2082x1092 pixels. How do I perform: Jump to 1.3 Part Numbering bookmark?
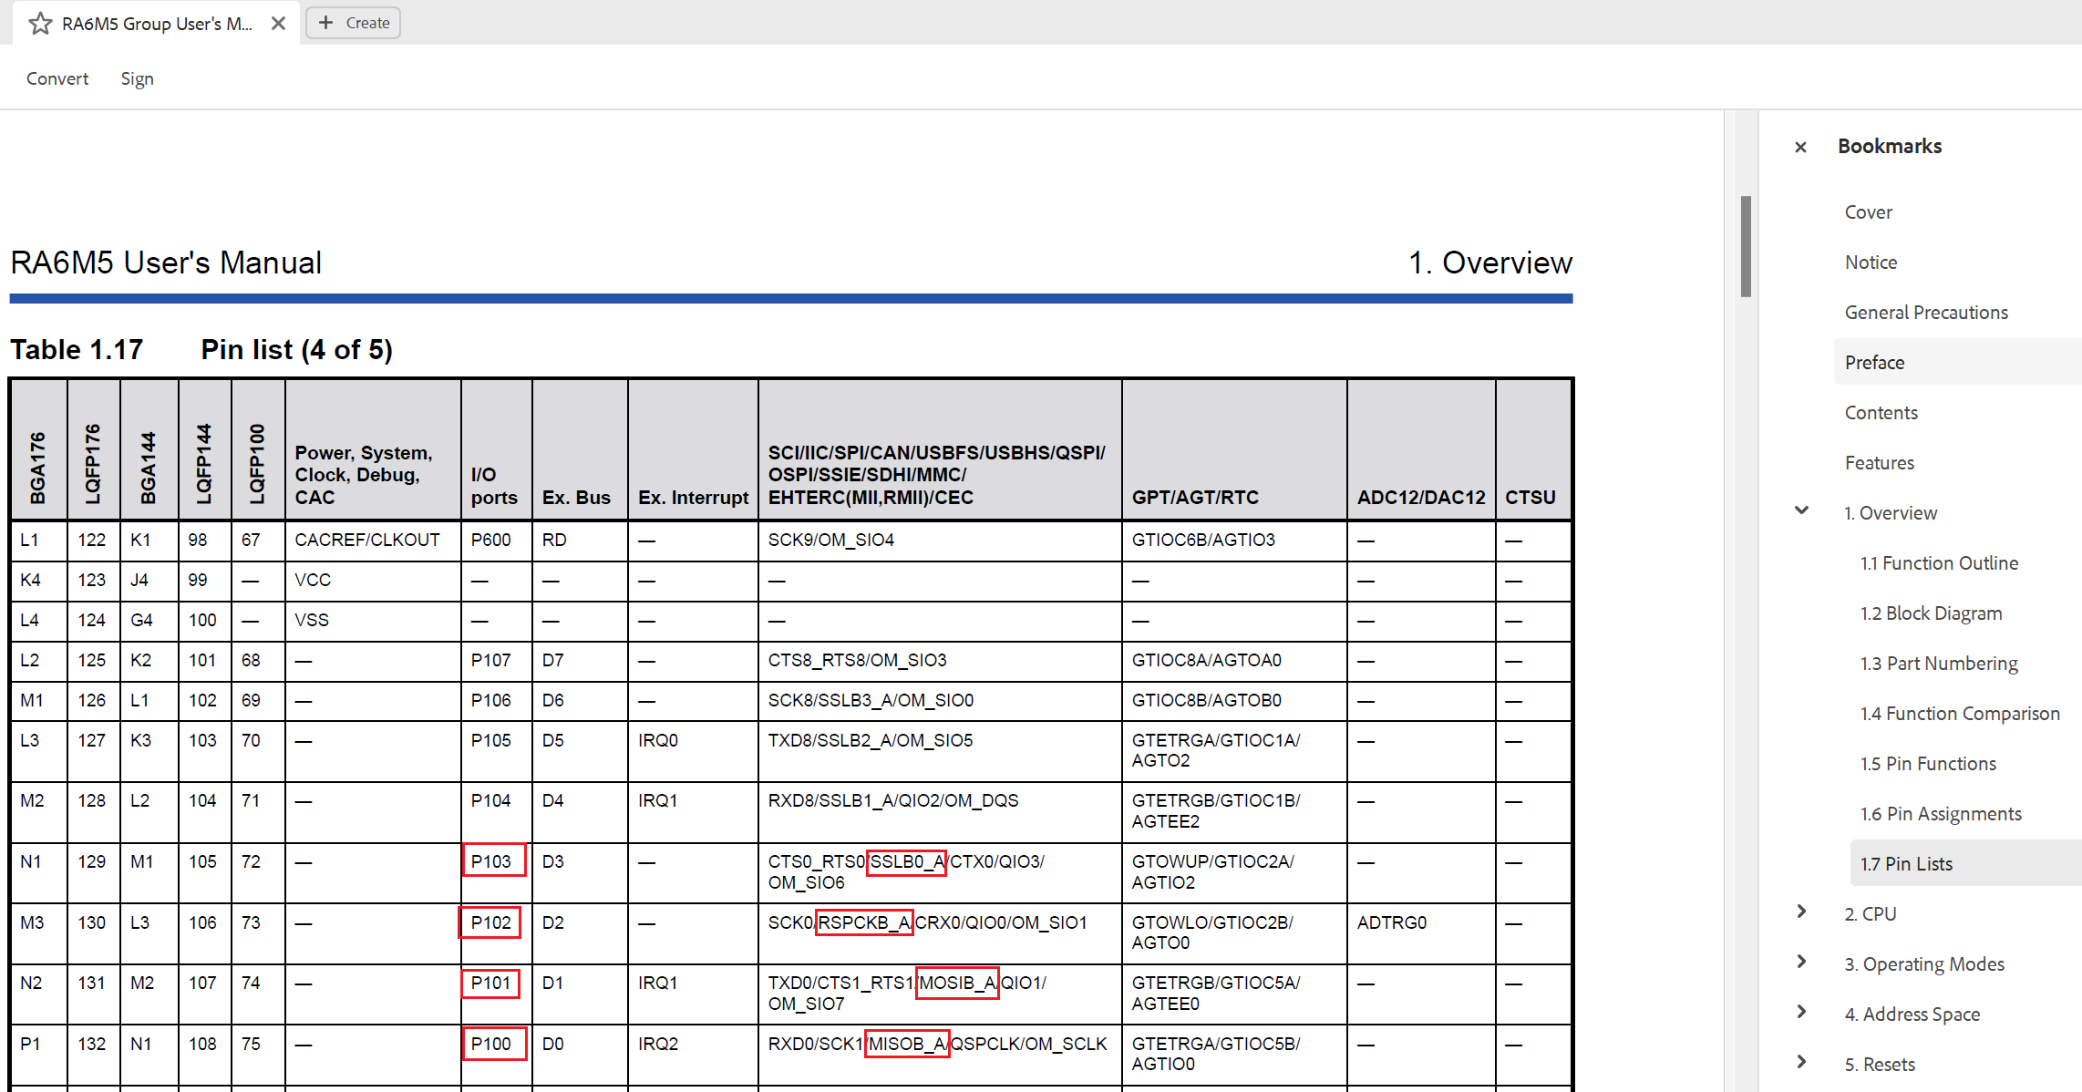click(x=1939, y=663)
